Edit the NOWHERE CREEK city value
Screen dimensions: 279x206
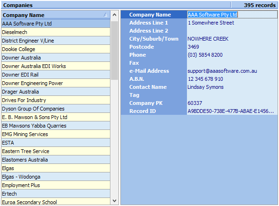(232, 39)
